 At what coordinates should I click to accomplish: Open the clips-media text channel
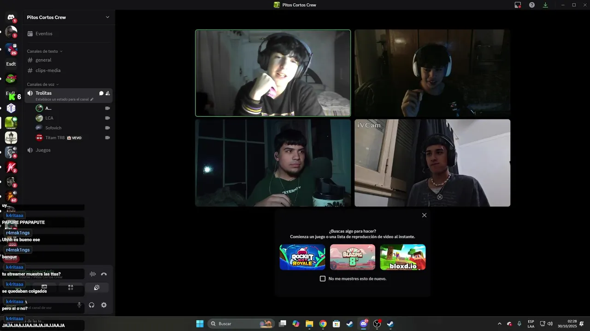[69, 70]
